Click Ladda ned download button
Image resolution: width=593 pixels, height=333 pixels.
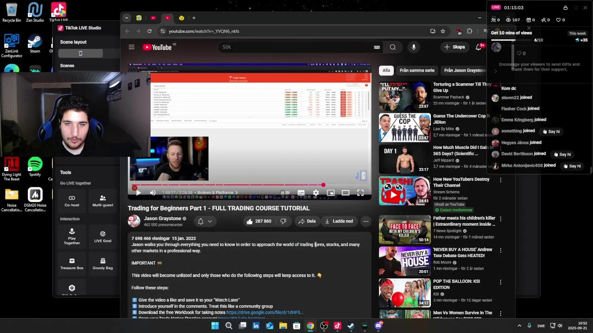point(339,222)
